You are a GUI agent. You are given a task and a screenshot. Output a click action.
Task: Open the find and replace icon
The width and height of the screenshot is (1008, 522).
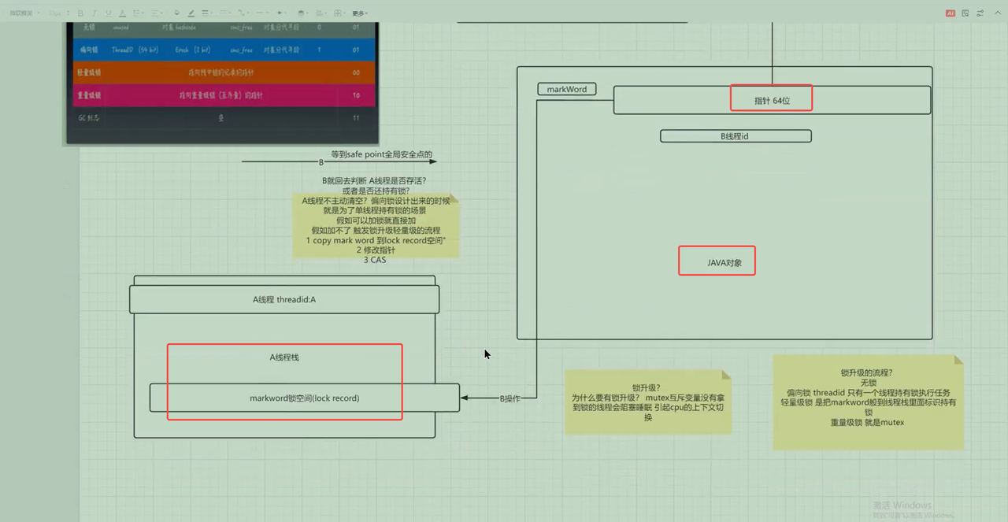965,13
